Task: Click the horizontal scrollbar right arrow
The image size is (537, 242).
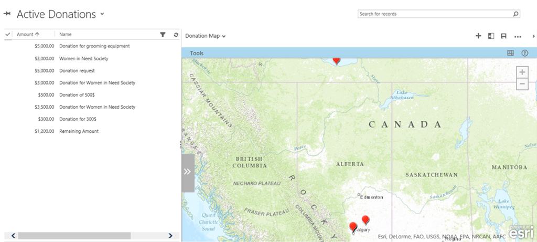Action: tap(170, 236)
